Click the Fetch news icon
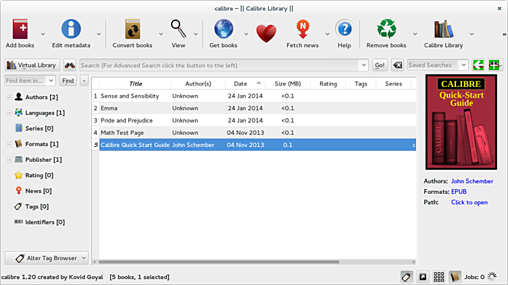The image size is (508, 285). 302,30
